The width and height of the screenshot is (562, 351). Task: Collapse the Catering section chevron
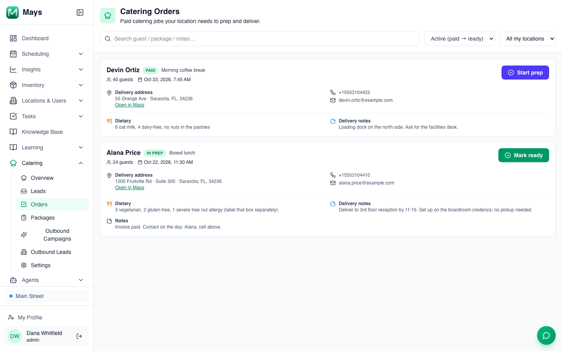81,163
